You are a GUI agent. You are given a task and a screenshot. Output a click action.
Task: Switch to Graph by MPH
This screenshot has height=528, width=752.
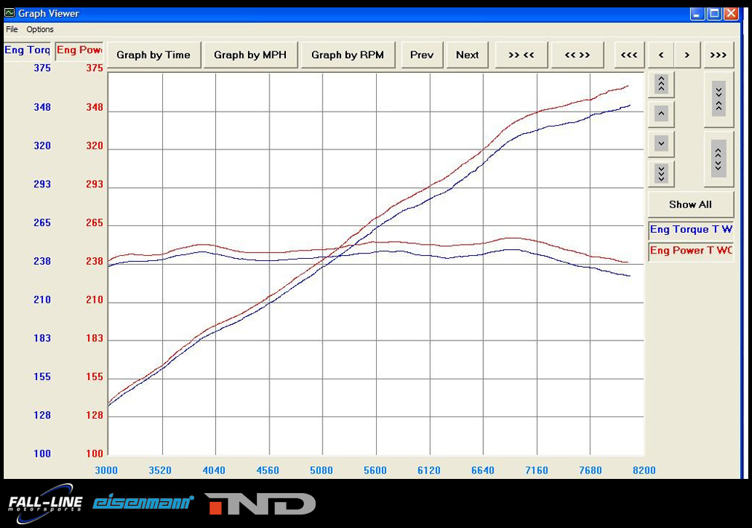coord(250,55)
